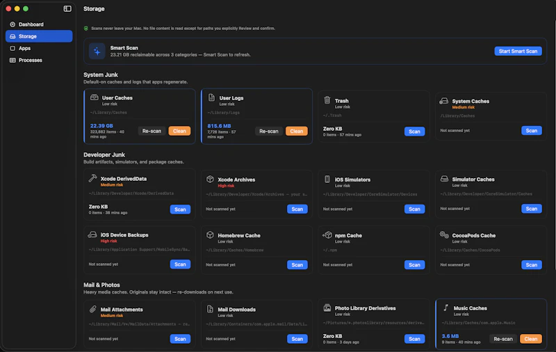The width and height of the screenshot is (556, 352).
Task: Scan iOS Simulators
Action: click(x=414, y=209)
